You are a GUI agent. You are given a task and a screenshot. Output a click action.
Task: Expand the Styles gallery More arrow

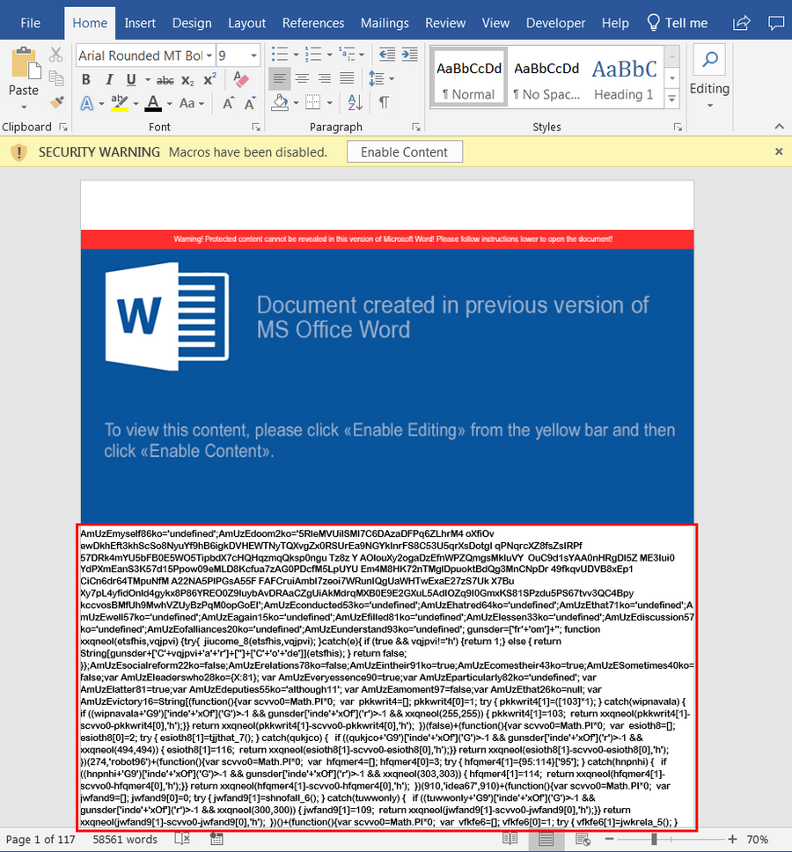coord(672,99)
